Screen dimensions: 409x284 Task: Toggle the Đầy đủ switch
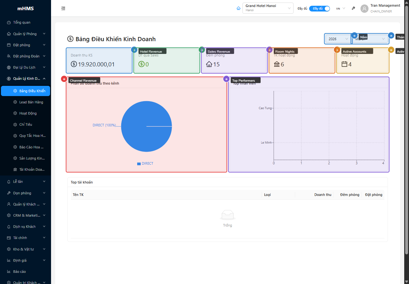319,9
